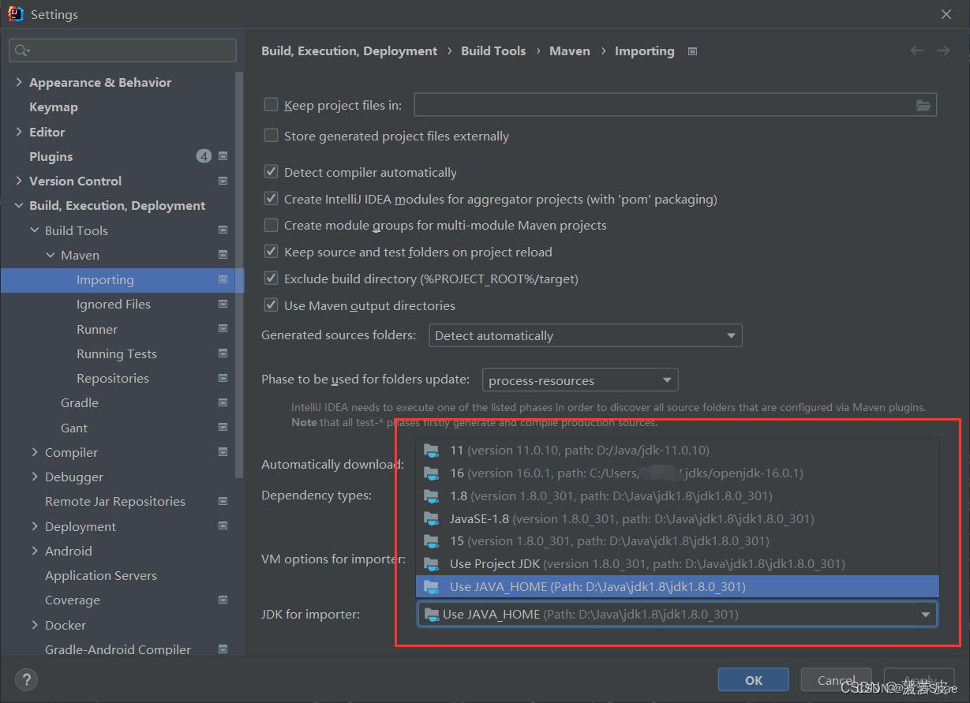Click the Plugins badge showing 4
The image size is (970, 703).
point(204,155)
